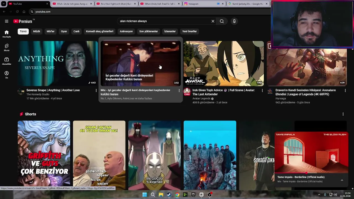
Task: Click the magnifier search button
Action: coord(222,21)
